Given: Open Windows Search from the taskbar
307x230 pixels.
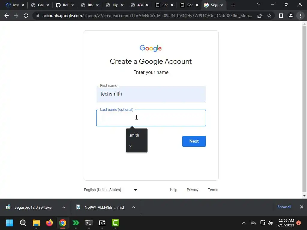Looking at the screenshot, I should coord(23,223).
